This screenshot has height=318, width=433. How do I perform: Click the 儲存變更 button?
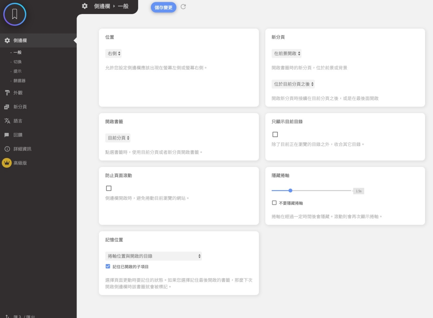coord(163,7)
